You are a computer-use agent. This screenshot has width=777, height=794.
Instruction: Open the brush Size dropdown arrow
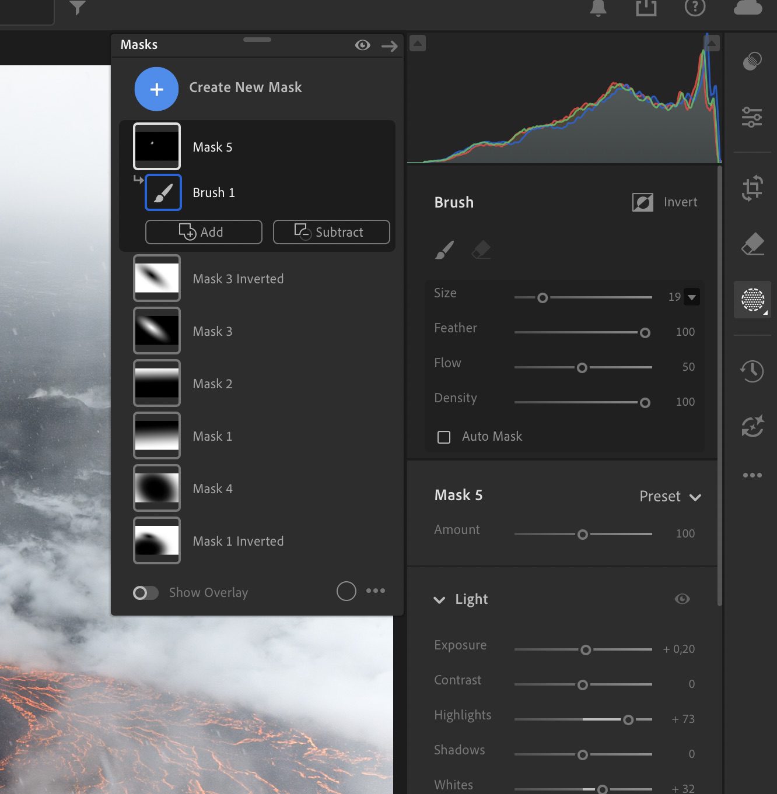click(692, 297)
